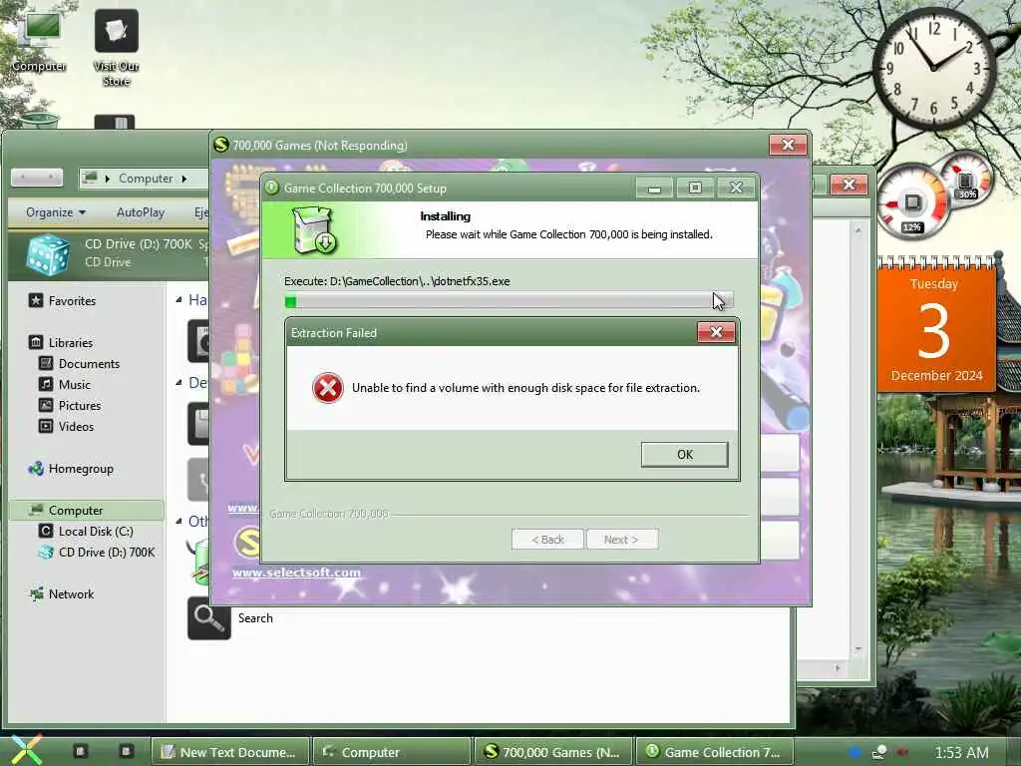Viewport: 1021px width, 766px height.
Task: Click the 700,000 Games title bar S icon
Action: click(221, 144)
